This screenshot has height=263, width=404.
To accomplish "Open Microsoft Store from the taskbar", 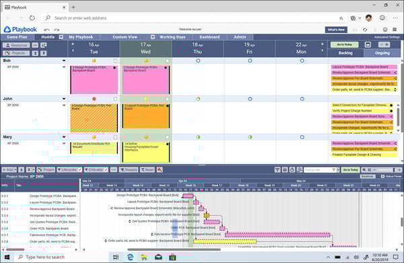I will [x=172, y=257].
